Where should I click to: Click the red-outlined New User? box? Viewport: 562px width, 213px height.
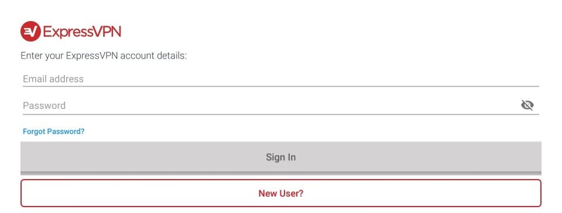[x=280, y=193]
